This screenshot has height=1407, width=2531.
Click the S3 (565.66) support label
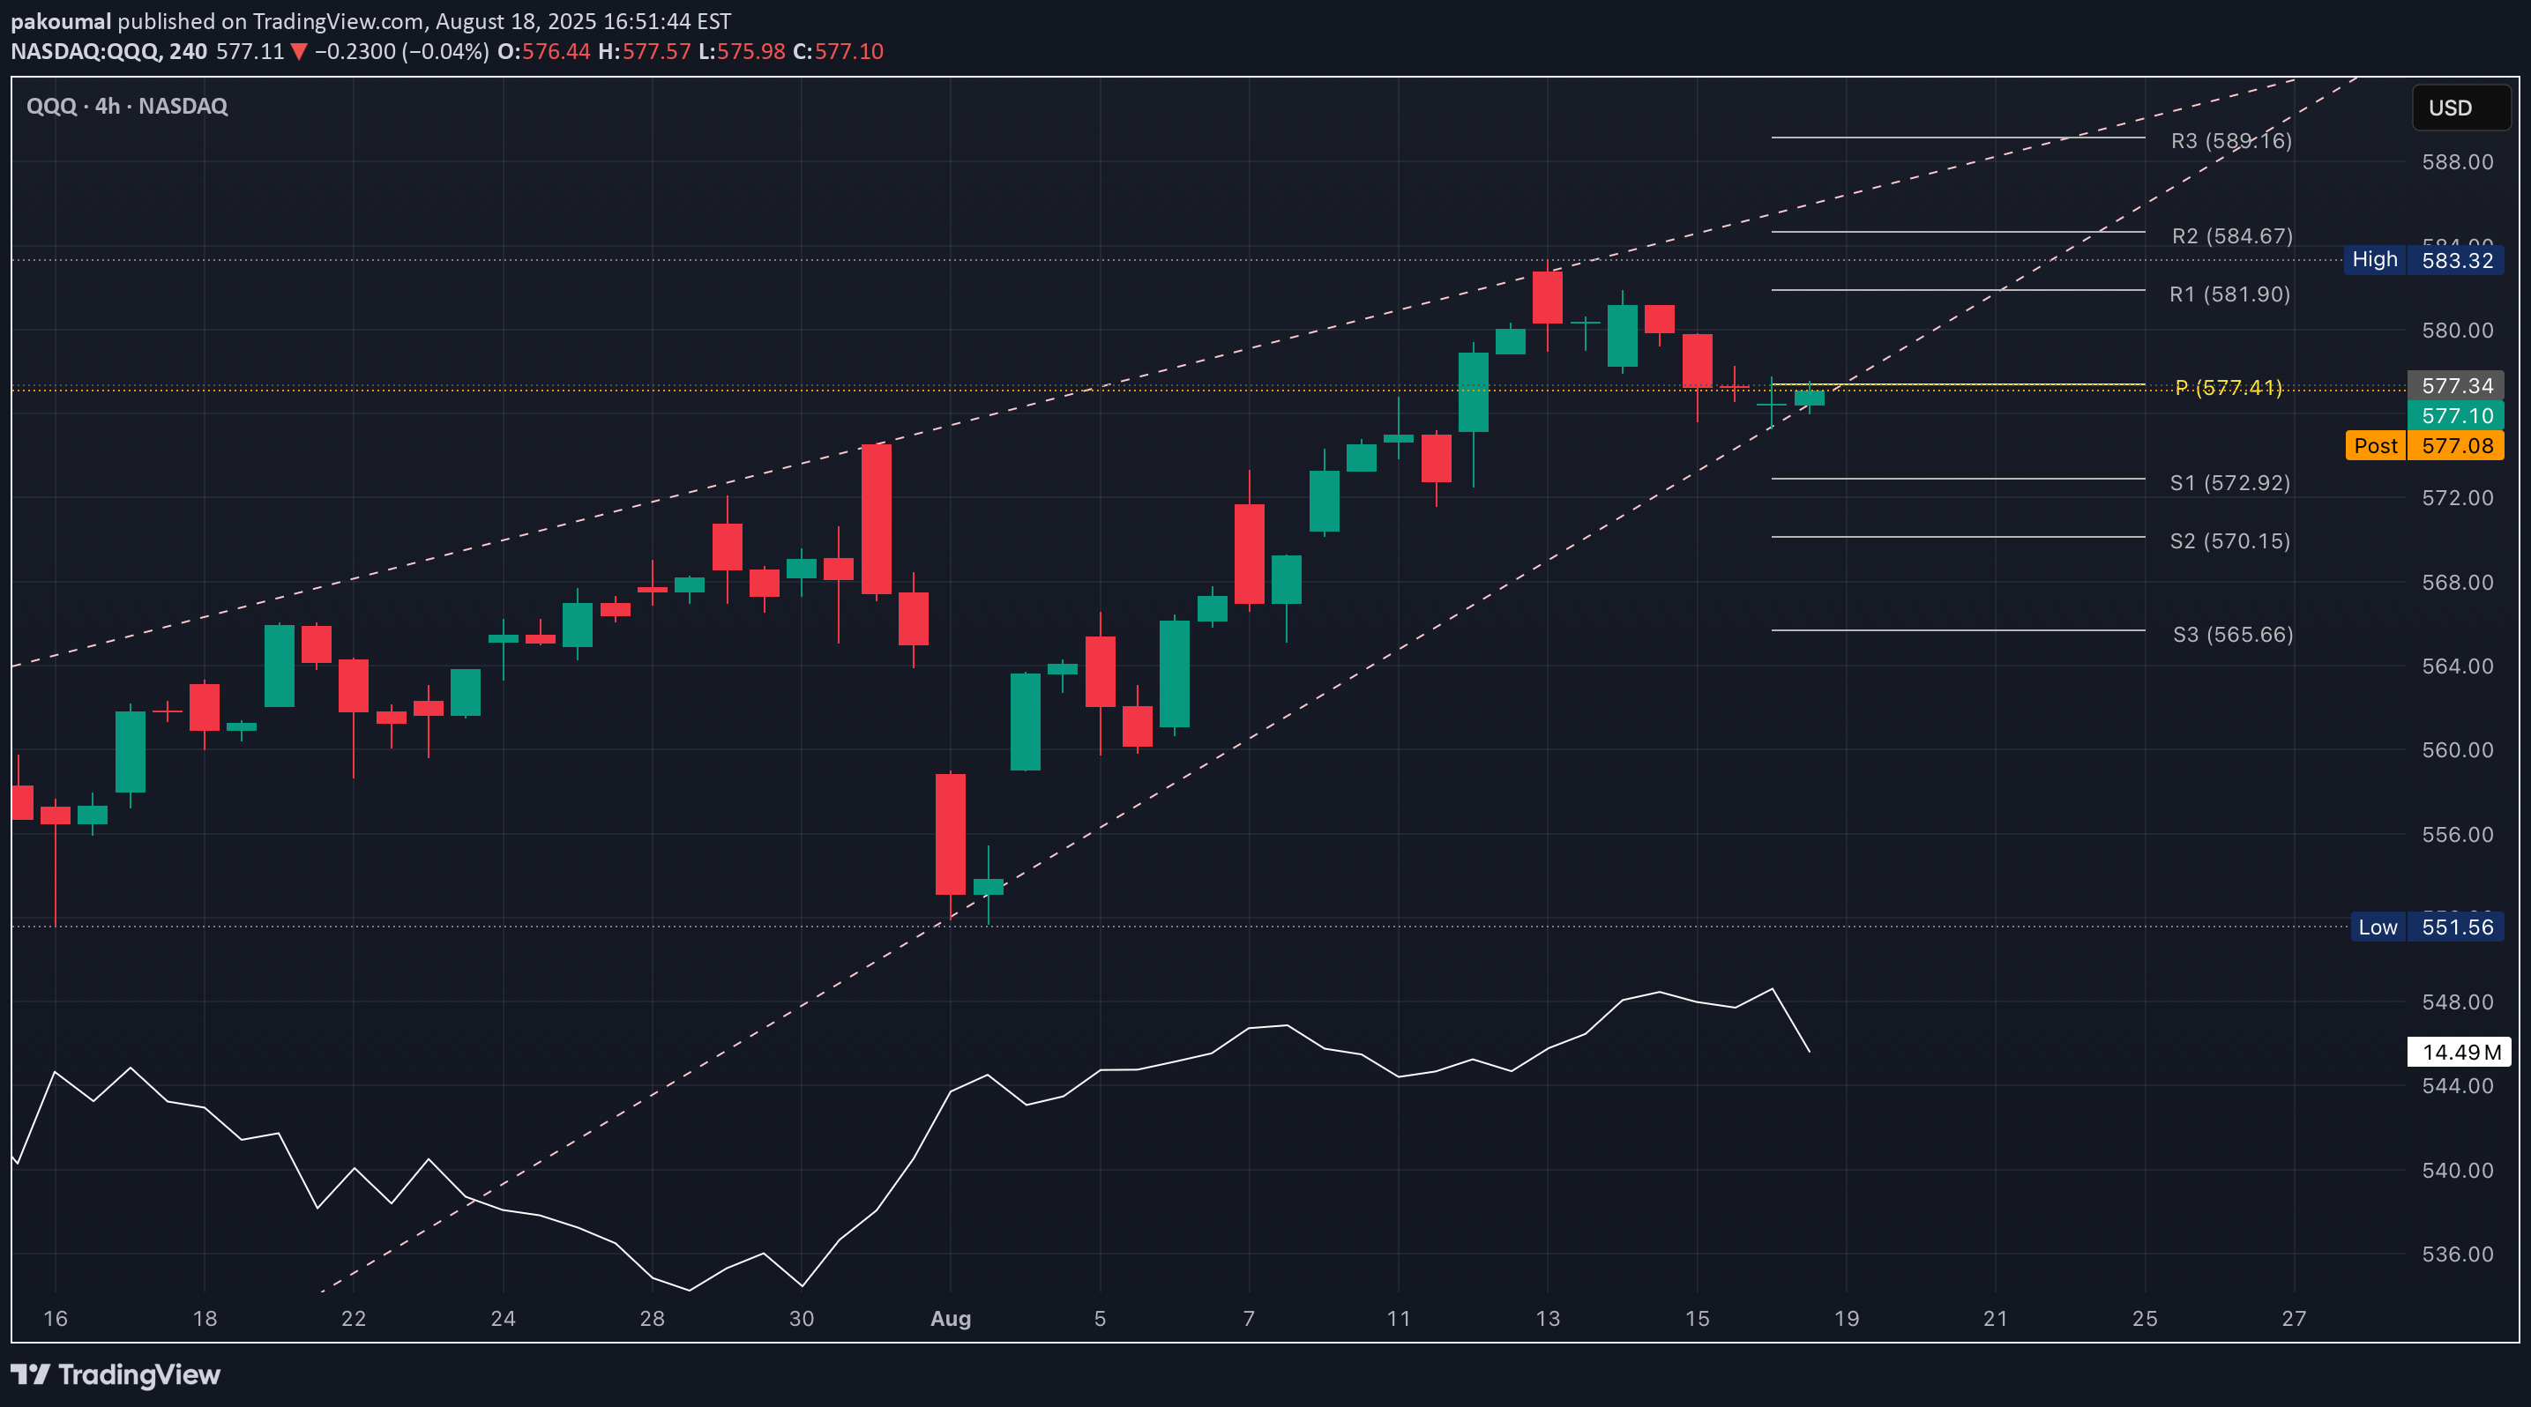2233,634
